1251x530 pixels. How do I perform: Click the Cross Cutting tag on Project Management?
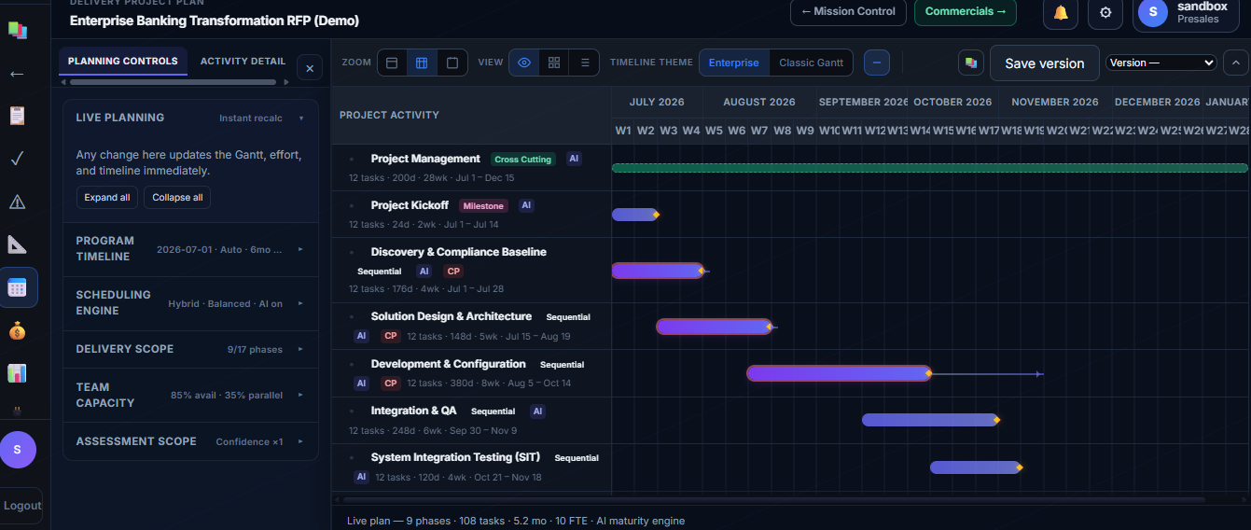(x=522, y=160)
